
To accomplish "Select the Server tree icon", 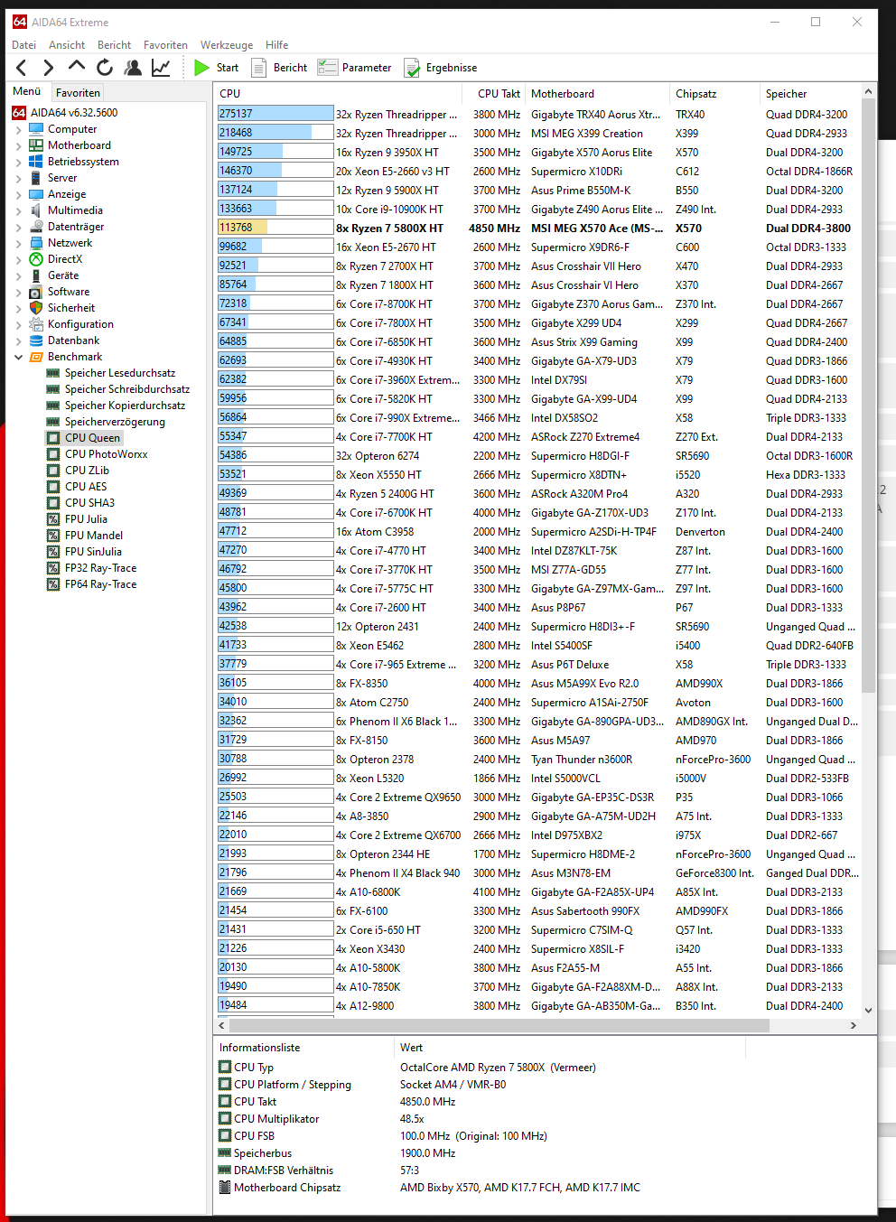I will (36, 178).
